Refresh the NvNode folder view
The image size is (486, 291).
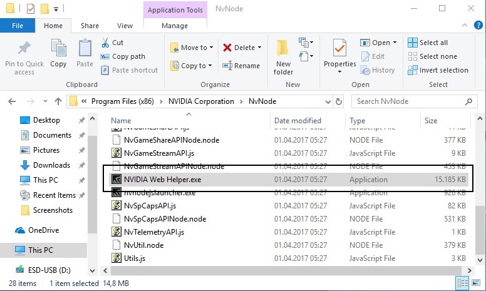pyautogui.click(x=339, y=101)
